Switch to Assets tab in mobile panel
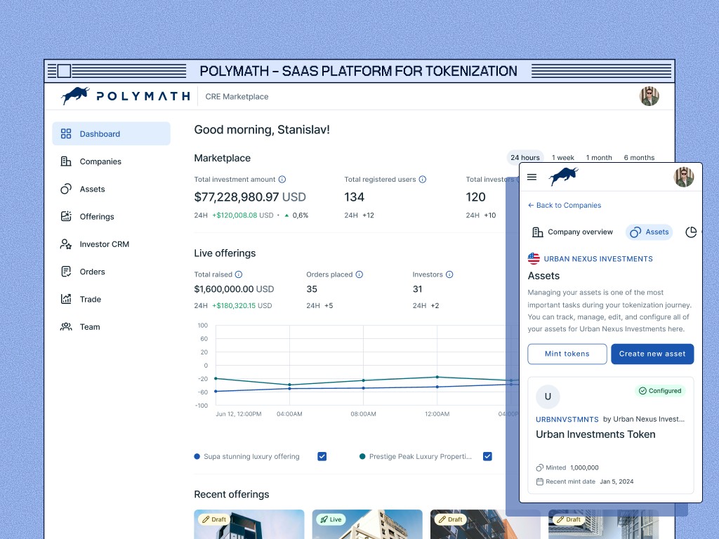This screenshot has width=719, height=539. pyautogui.click(x=649, y=232)
